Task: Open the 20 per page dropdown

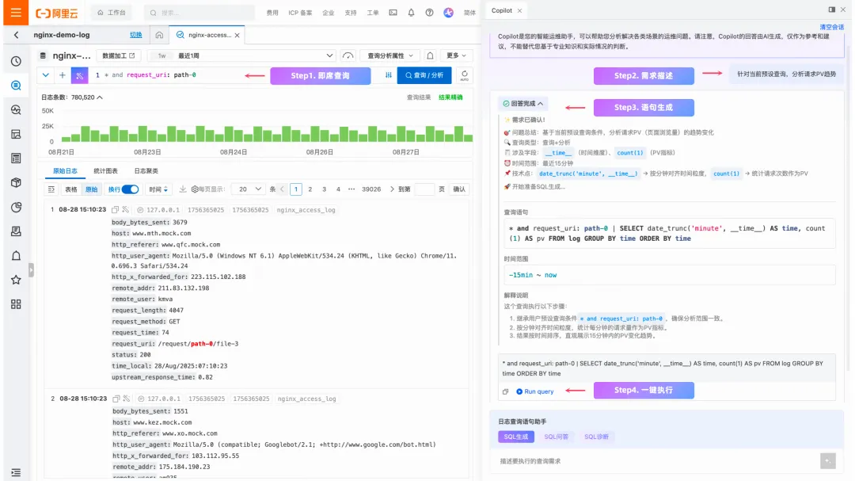Action: tap(249, 189)
